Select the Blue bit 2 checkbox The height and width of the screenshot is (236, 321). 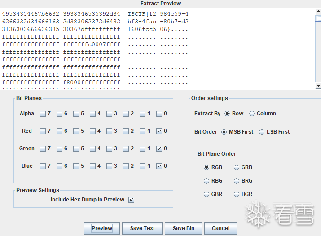coord(126,166)
